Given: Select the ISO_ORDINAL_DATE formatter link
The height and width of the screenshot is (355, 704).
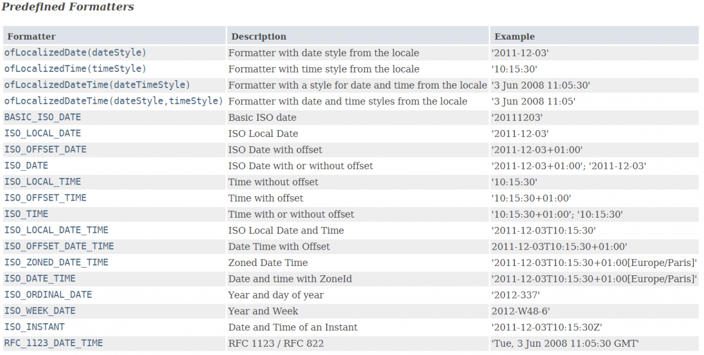Looking at the screenshot, I should (48, 295).
